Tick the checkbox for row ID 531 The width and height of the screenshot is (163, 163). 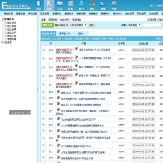[x=43, y=85]
